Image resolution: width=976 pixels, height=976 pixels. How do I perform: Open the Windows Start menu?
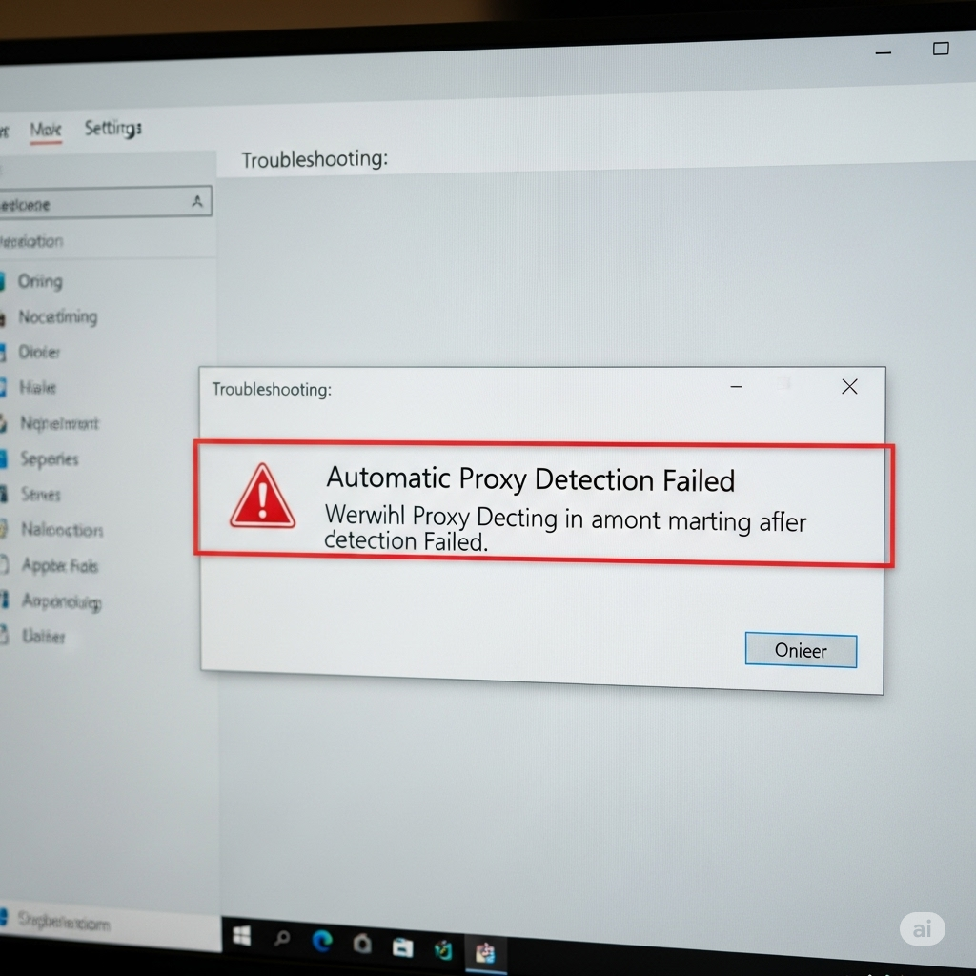pos(241,936)
